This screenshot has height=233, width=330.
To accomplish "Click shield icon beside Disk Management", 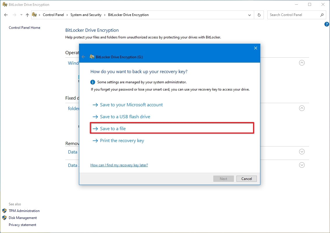I will point(4,218).
